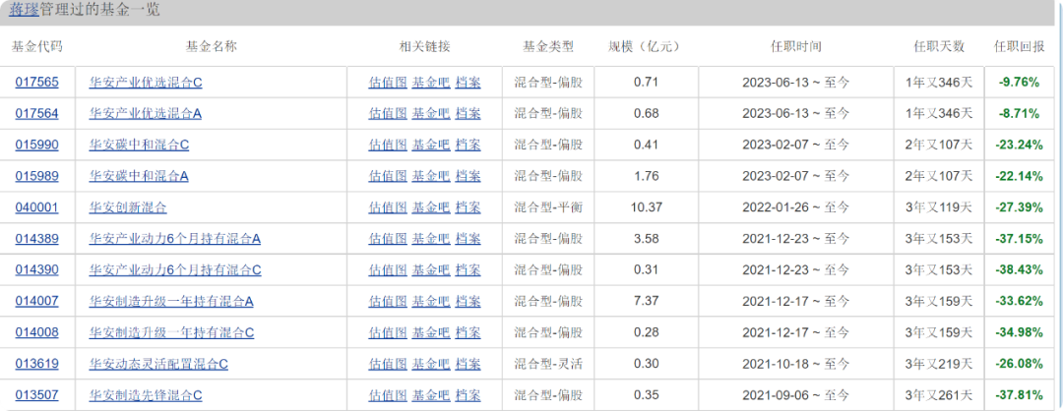Open fund code 017565
The image size is (1063, 411).
point(36,83)
